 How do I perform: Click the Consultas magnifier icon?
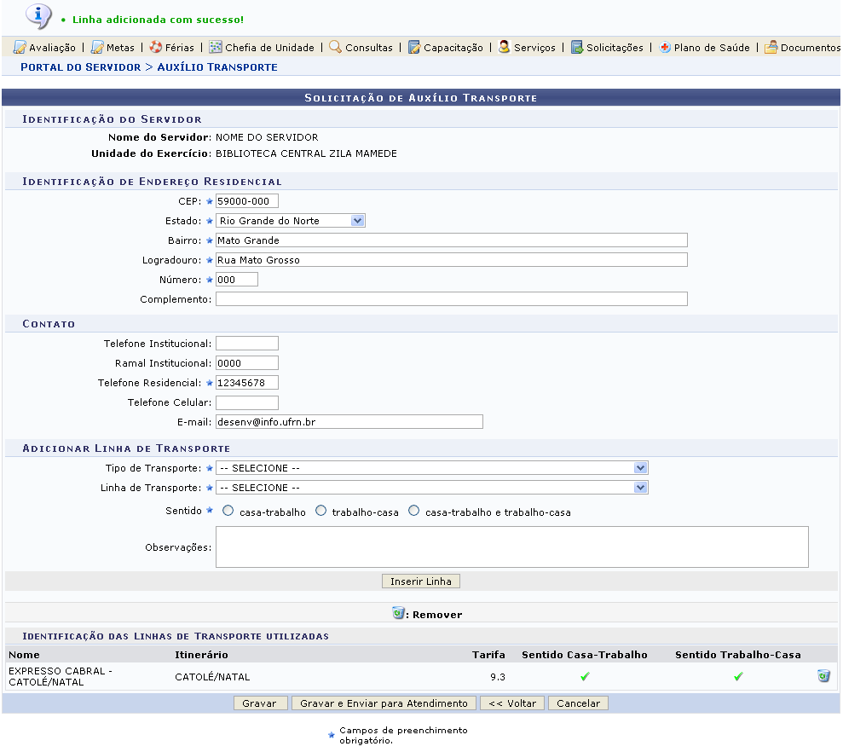click(x=336, y=48)
